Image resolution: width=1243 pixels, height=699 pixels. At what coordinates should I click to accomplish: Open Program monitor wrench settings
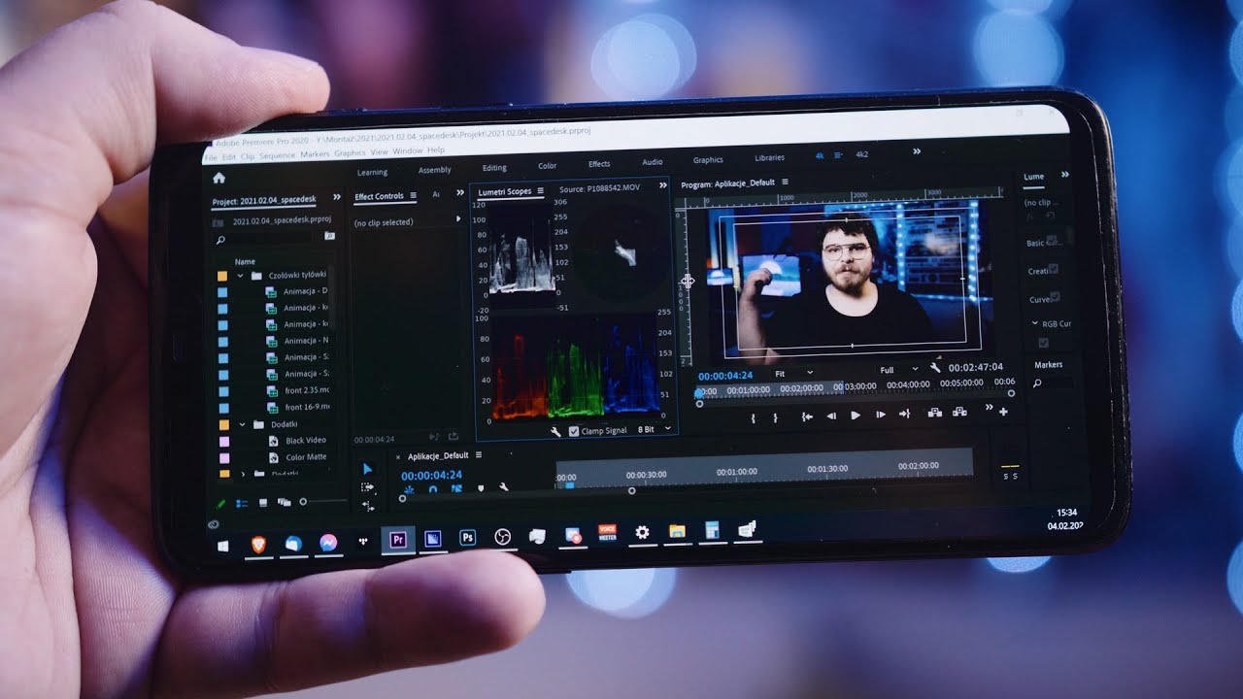935,369
